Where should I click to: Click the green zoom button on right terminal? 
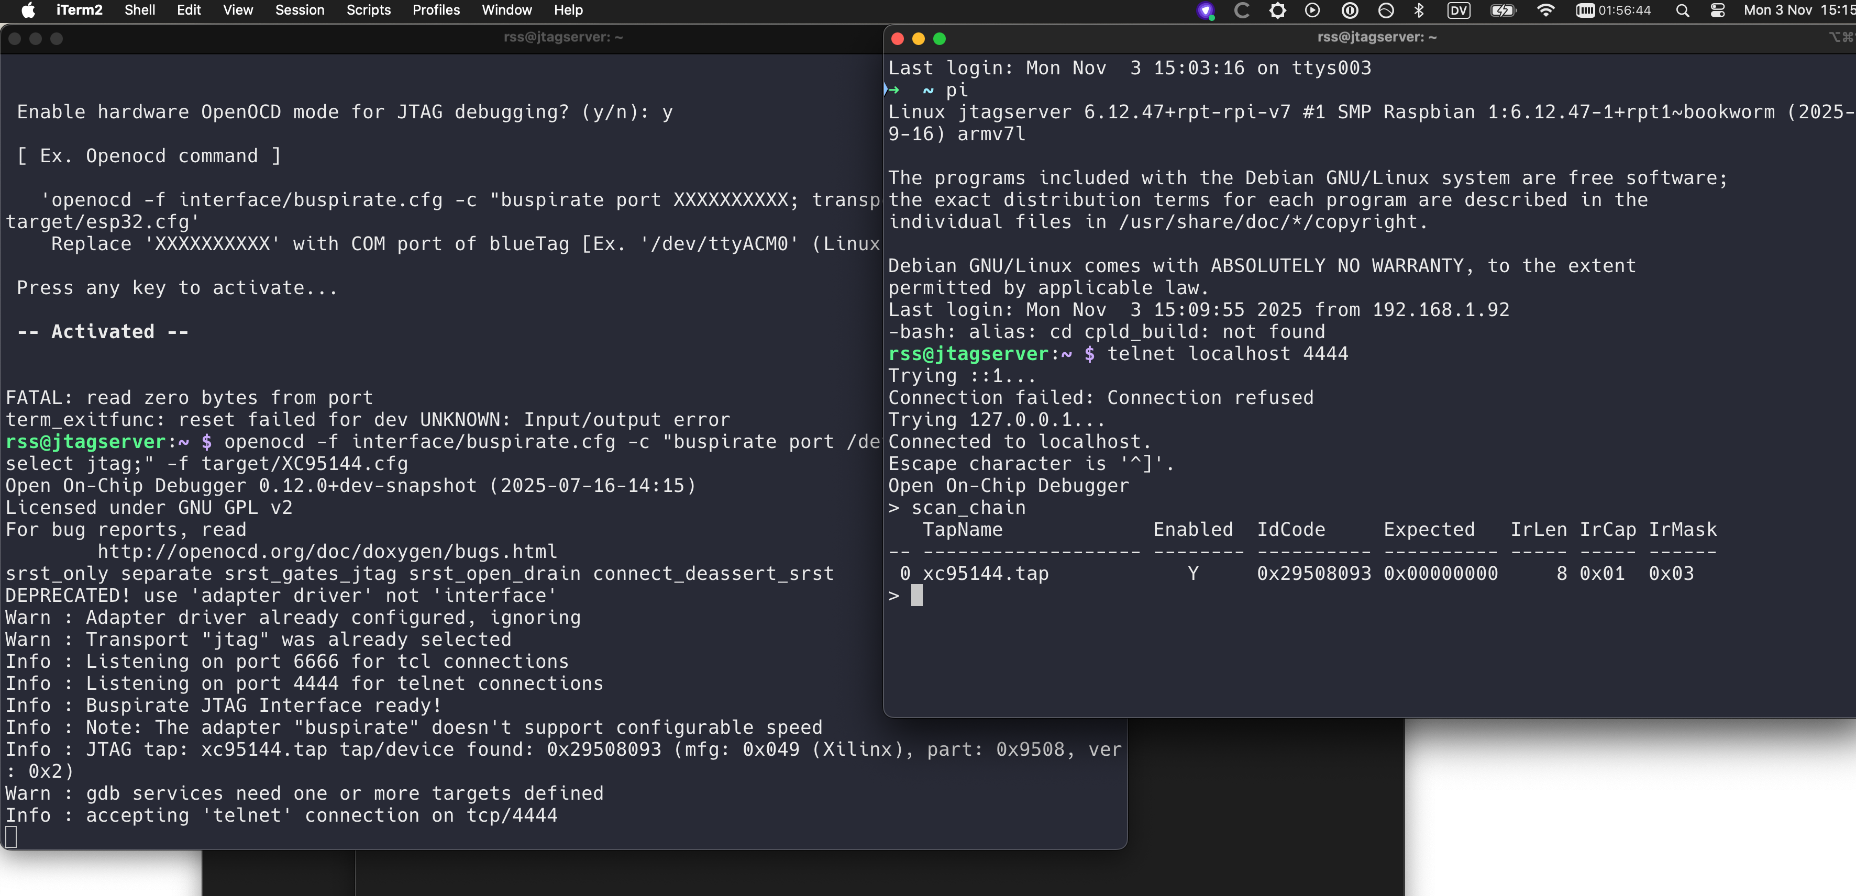[x=940, y=38]
